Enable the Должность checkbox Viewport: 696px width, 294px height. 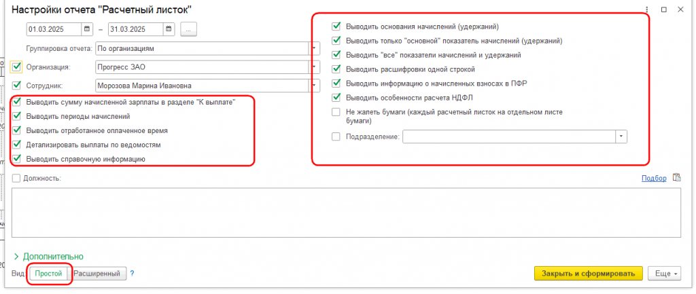pos(16,179)
